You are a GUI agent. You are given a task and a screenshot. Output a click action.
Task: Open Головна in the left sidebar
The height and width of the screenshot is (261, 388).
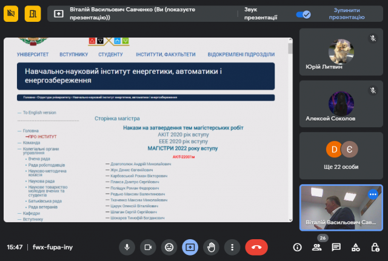[31, 131]
